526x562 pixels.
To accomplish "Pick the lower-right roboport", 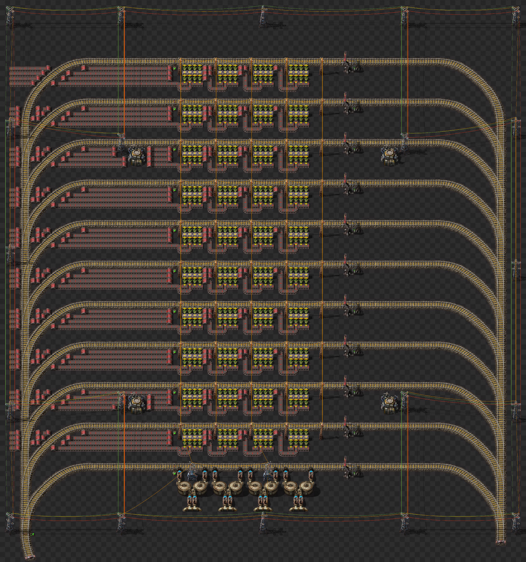I will [389, 403].
